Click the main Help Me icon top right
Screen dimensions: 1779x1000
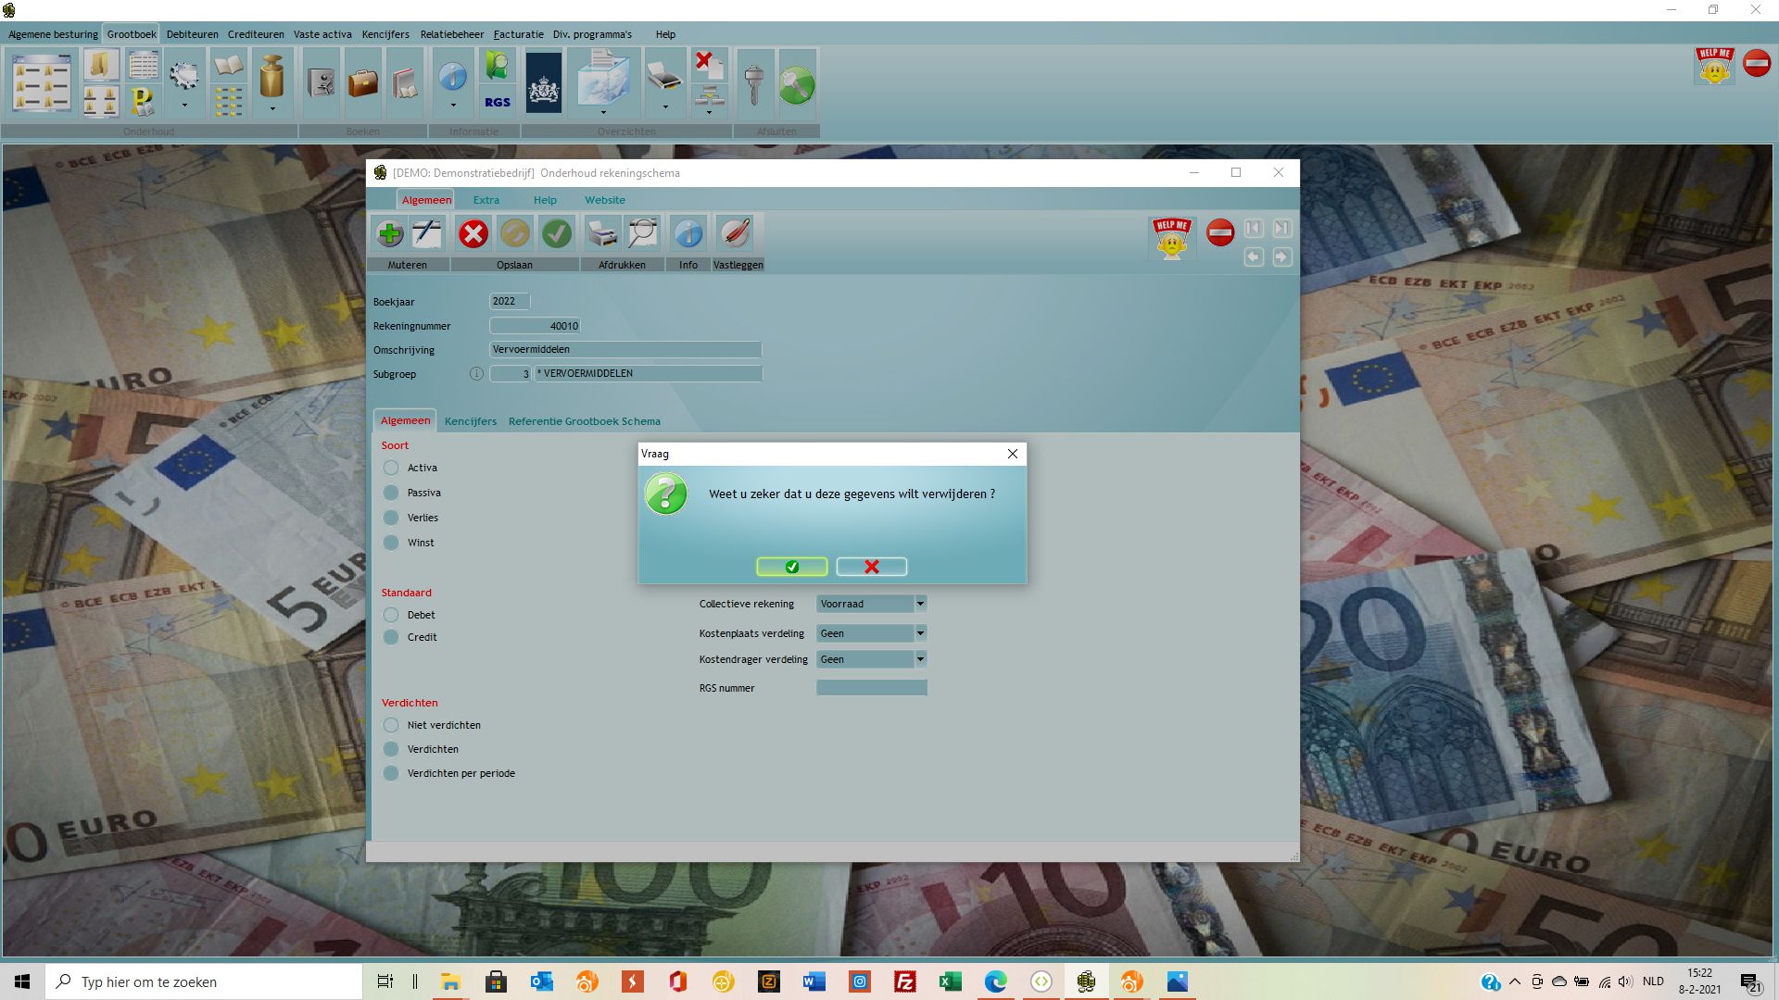pyautogui.click(x=1714, y=65)
